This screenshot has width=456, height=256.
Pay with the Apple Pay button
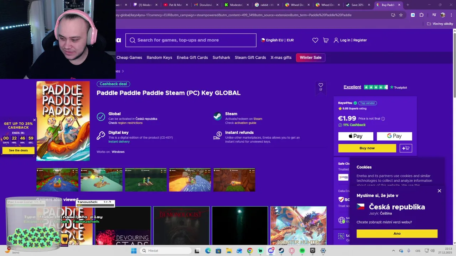356,136
